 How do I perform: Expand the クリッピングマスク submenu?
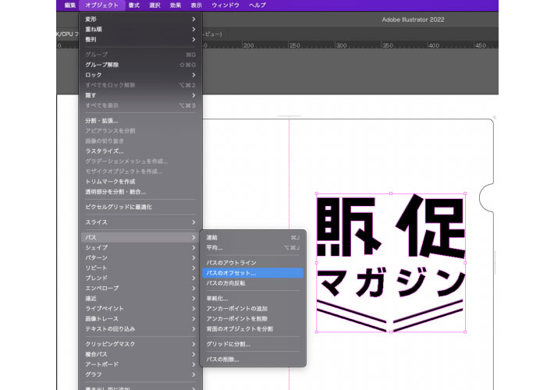click(110, 344)
